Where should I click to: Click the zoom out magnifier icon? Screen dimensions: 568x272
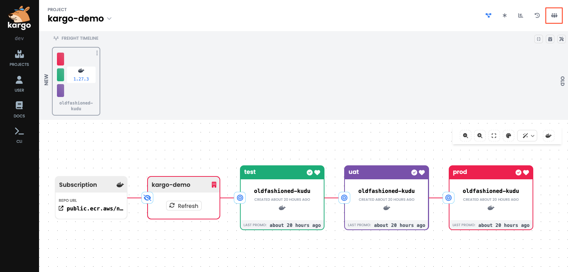coord(465,136)
